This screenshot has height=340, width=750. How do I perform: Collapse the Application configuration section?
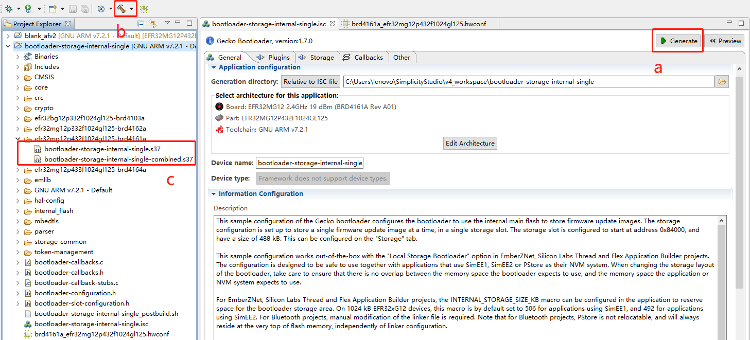214,67
